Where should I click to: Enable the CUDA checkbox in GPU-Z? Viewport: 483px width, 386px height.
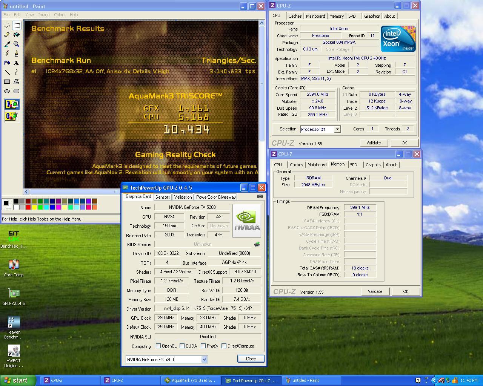[182, 346]
